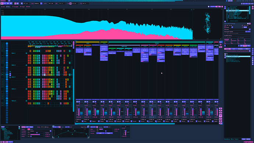Switch disk browser to Samples tab

point(240,49)
